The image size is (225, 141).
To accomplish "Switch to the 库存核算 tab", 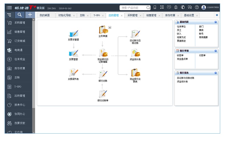I will tap(170, 15).
